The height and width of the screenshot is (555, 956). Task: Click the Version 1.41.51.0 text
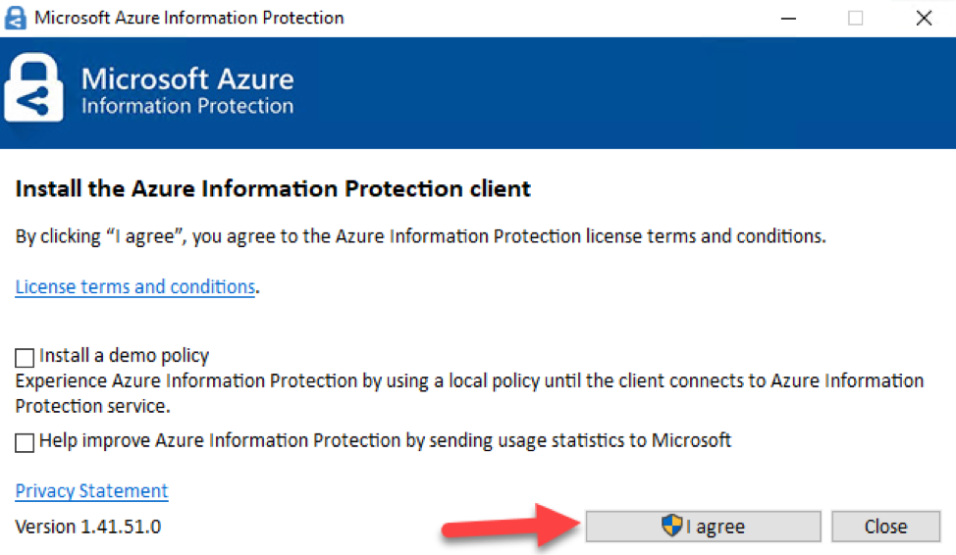point(88,527)
